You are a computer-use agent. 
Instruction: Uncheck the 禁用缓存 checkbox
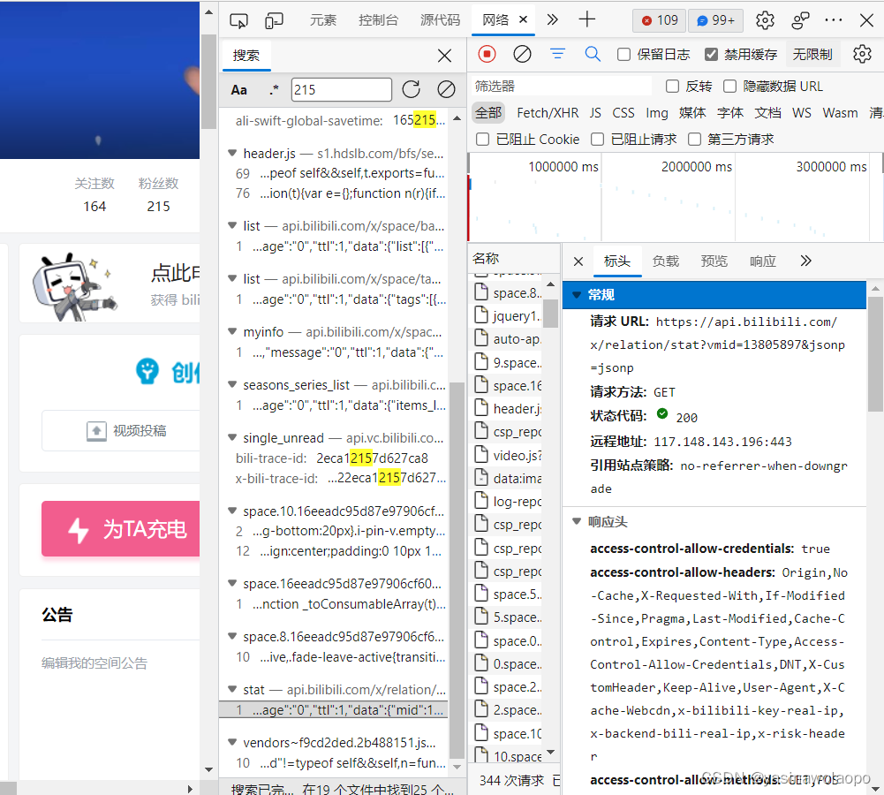point(712,55)
